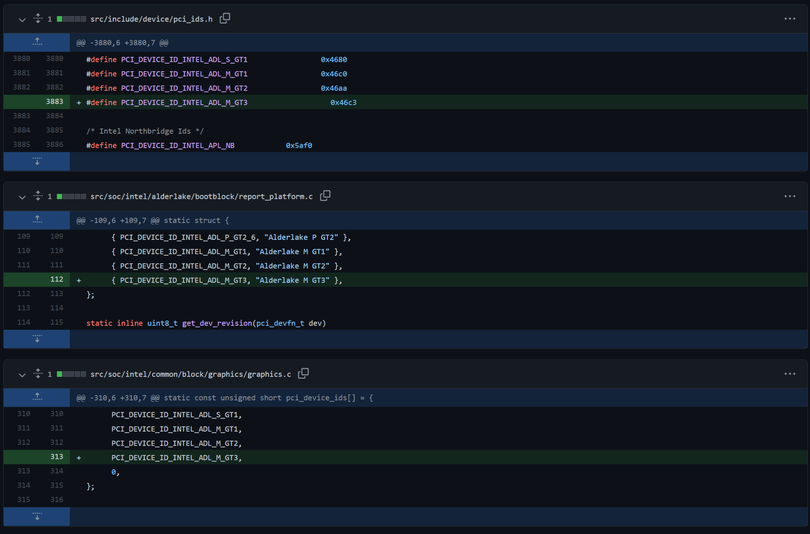Copy the report_platform.c file path

pos(325,196)
